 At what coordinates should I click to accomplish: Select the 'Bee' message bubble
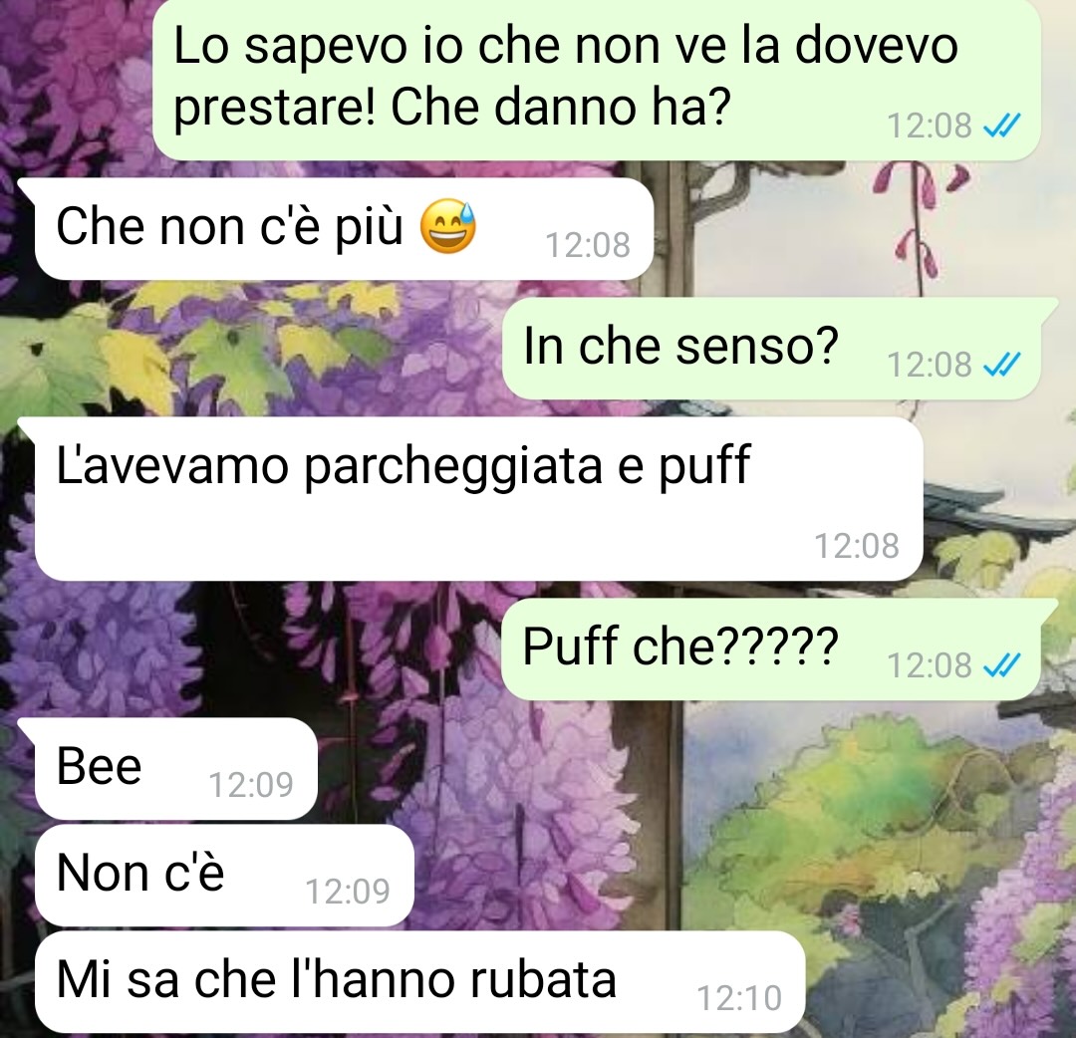click(x=175, y=768)
